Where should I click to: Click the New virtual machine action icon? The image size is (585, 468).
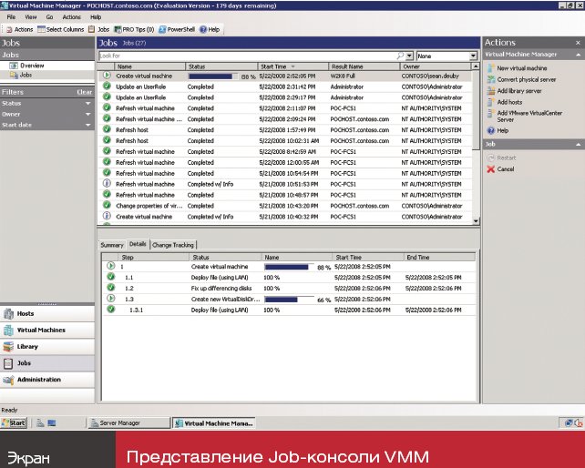[x=490, y=68]
